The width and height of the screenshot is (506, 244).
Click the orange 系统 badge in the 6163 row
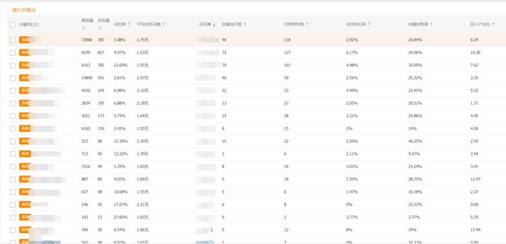tap(25, 65)
